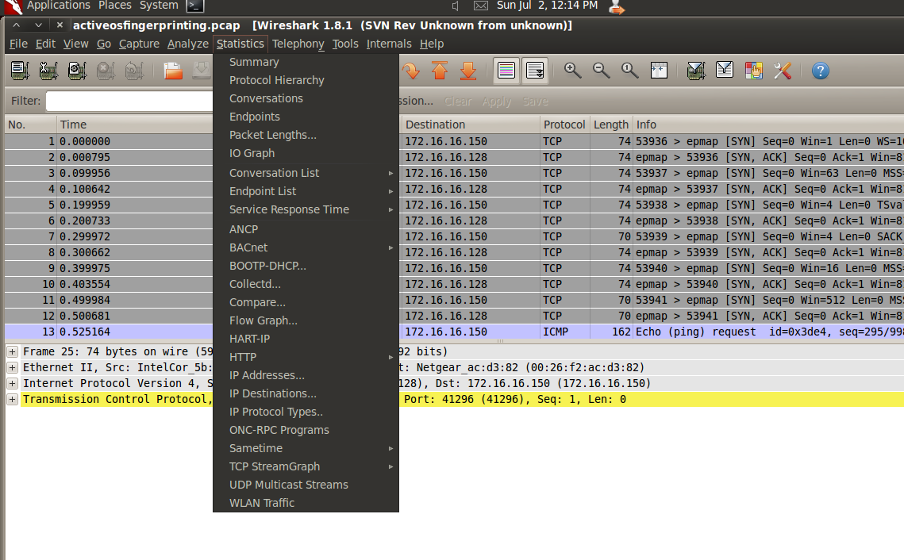Open the Analyze menu
This screenshot has height=560, width=904.
click(x=188, y=44)
